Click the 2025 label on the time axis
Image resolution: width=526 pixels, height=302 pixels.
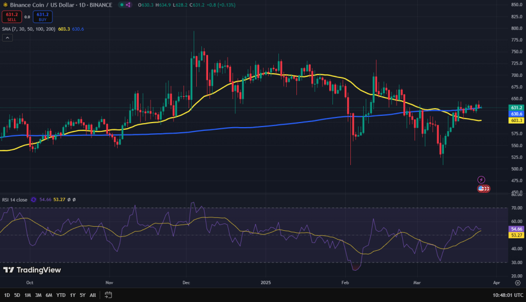[x=266, y=283]
